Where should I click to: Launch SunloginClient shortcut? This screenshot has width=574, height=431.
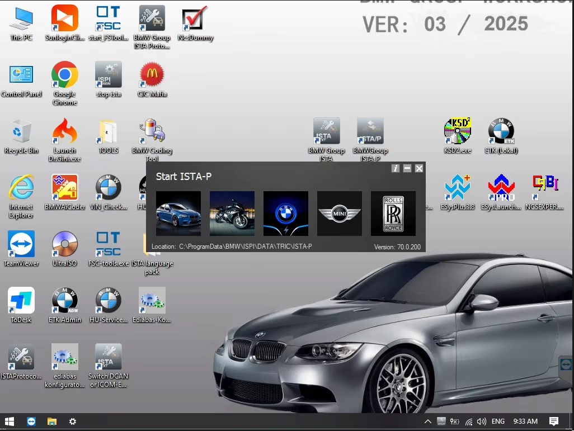64,23
